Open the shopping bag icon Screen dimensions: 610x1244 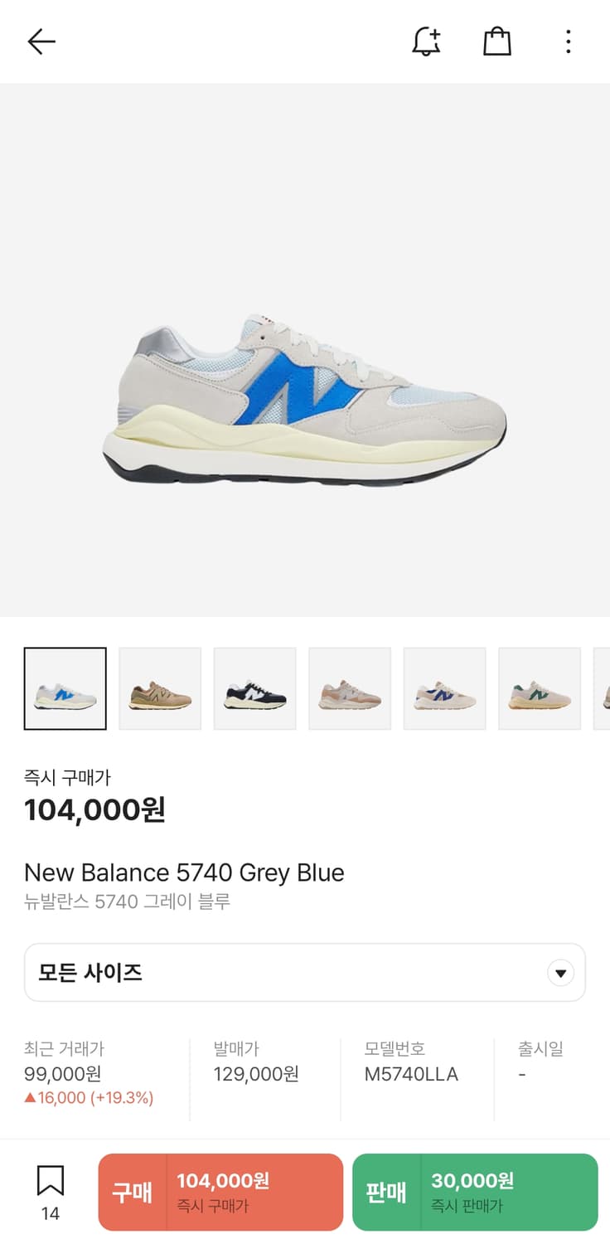(x=496, y=41)
